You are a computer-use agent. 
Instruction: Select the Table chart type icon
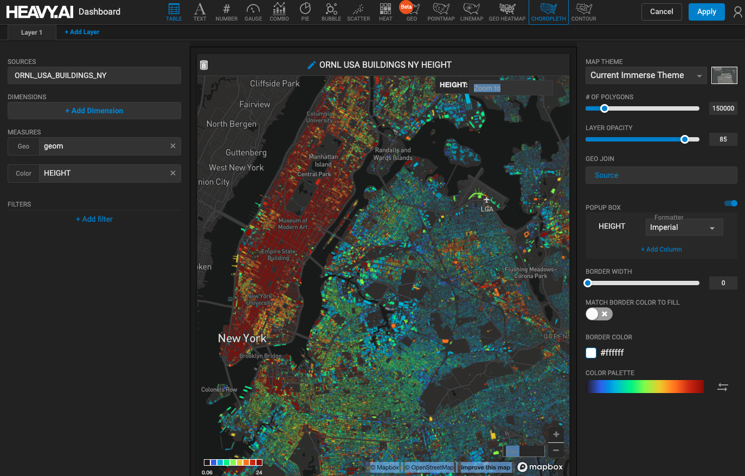(x=174, y=12)
